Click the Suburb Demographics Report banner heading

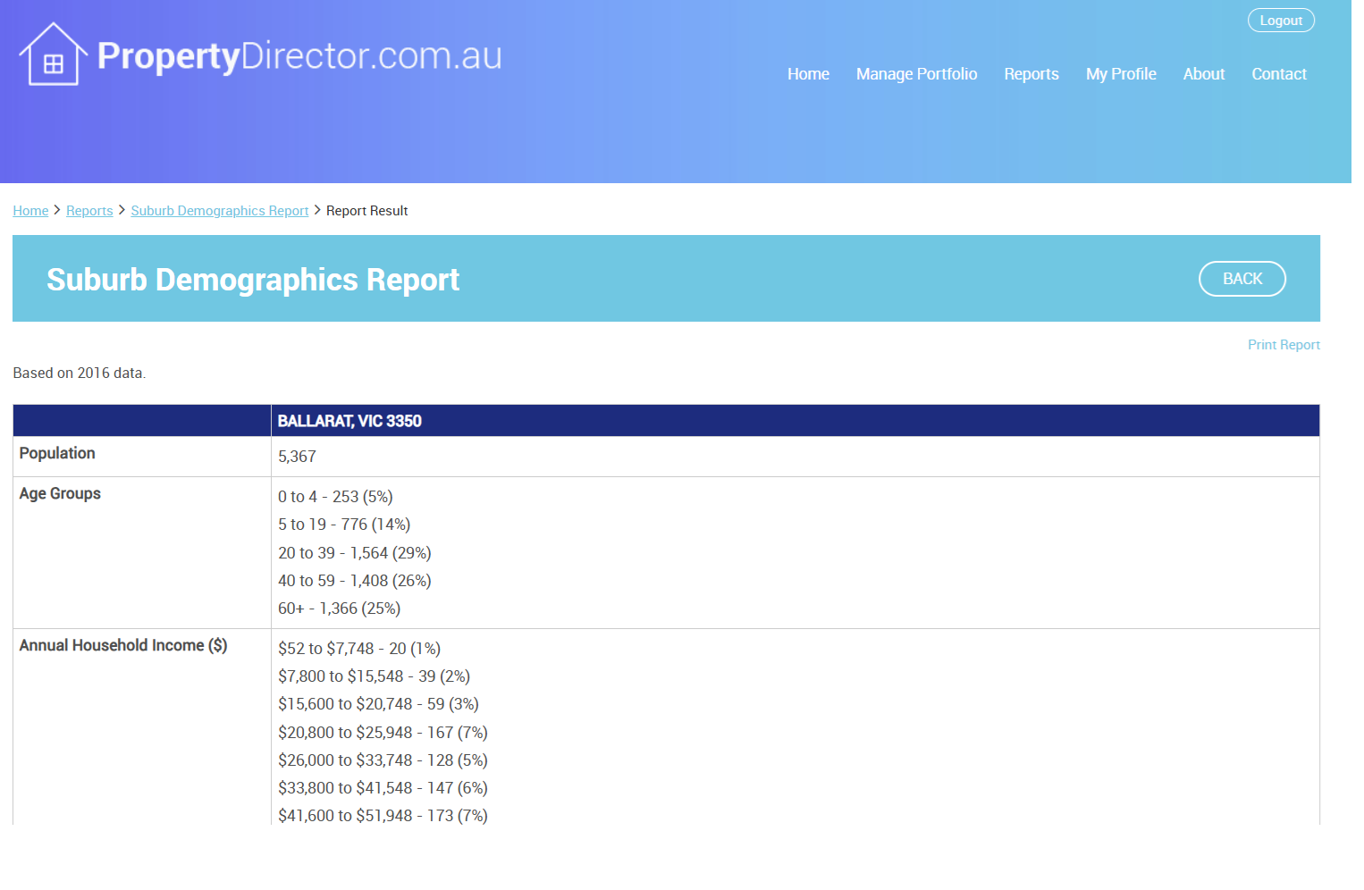(253, 280)
